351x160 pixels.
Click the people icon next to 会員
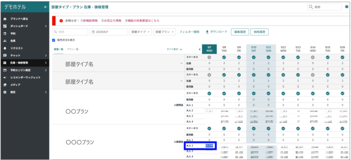(5, 41)
